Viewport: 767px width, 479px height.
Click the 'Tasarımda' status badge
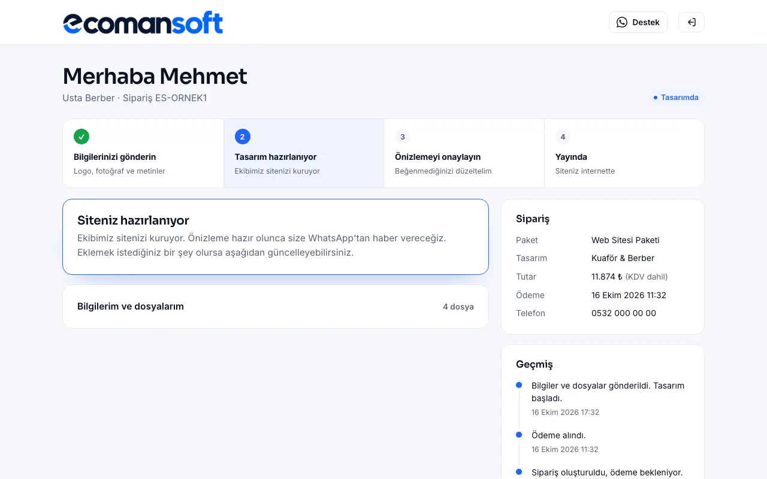coord(676,97)
